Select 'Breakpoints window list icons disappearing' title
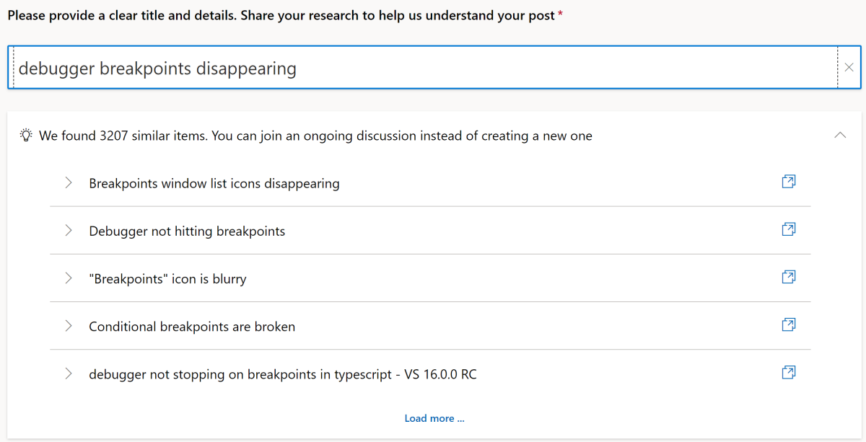Image resolution: width=866 pixels, height=442 pixels. pos(214,183)
